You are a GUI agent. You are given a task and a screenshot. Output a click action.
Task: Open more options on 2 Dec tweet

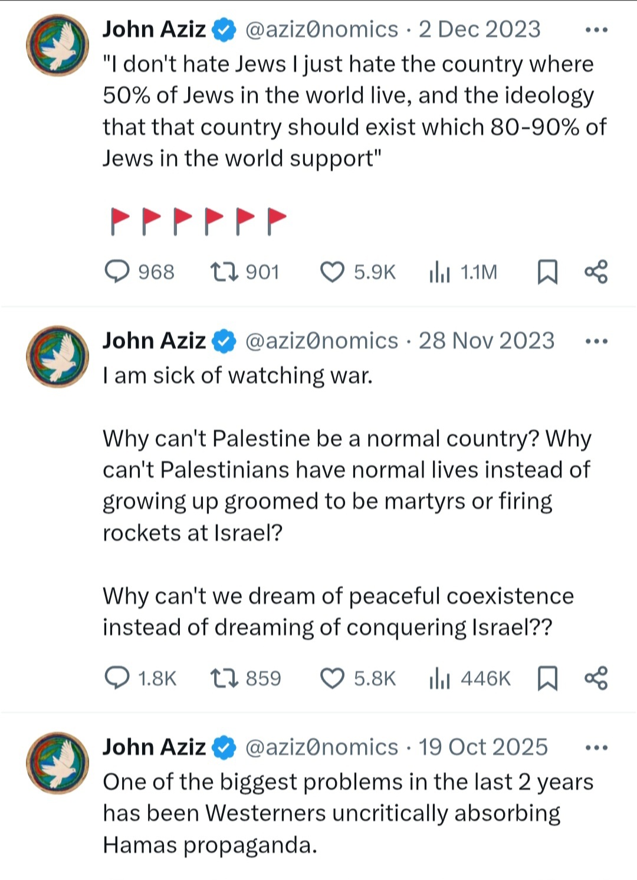596,30
